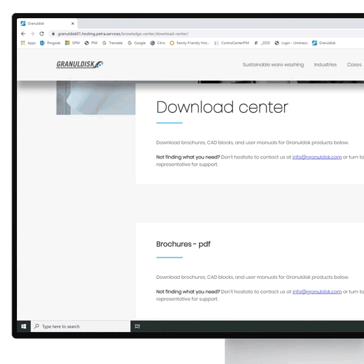Click the padlock icon in address bar
Viewport: 364px width, 364px height.
point(53,34)
